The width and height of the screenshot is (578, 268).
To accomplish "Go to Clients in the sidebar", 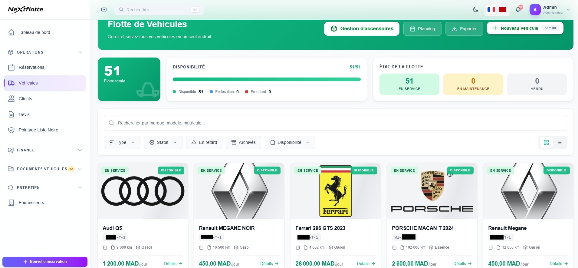I will click(x=25, y=99).
